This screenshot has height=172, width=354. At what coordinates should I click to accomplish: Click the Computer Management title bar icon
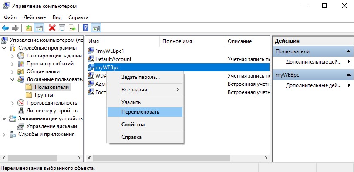click(6, 6)
